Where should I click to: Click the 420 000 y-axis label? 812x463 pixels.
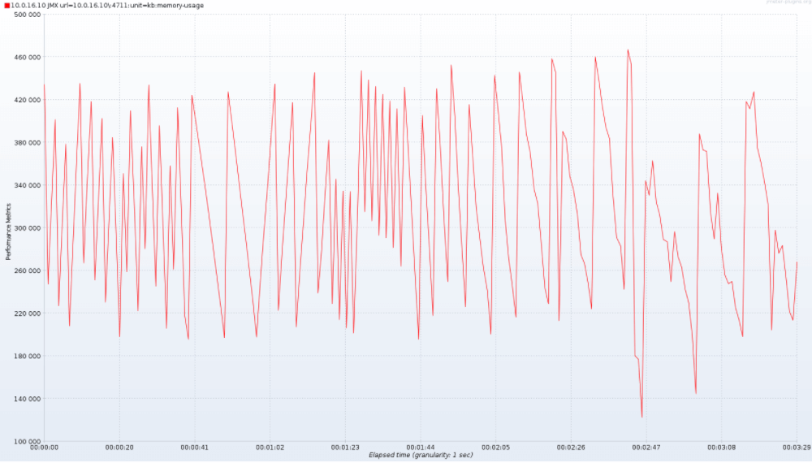(x=28, y=100)
